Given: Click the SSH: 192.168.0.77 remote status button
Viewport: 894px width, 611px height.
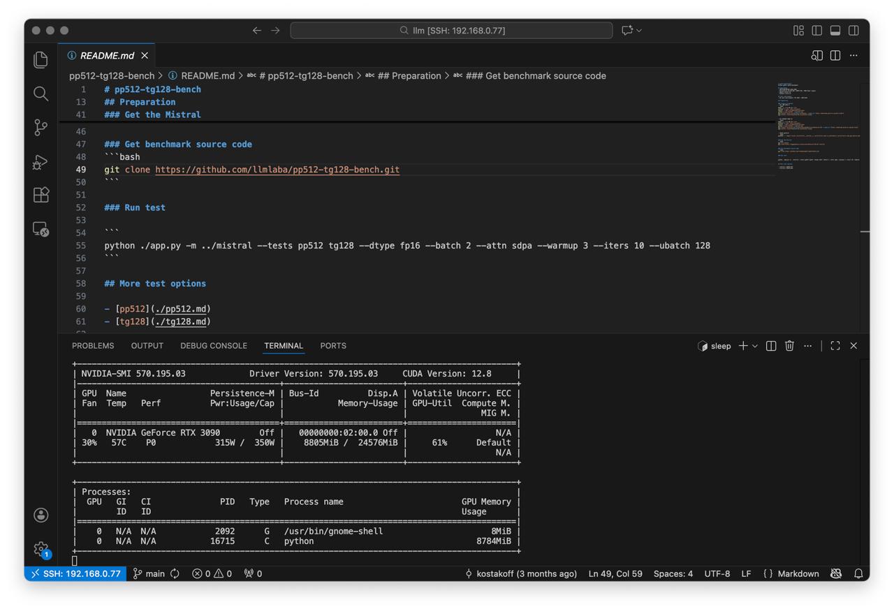Looking at the screenshot, I should click(x=75, y=573).
